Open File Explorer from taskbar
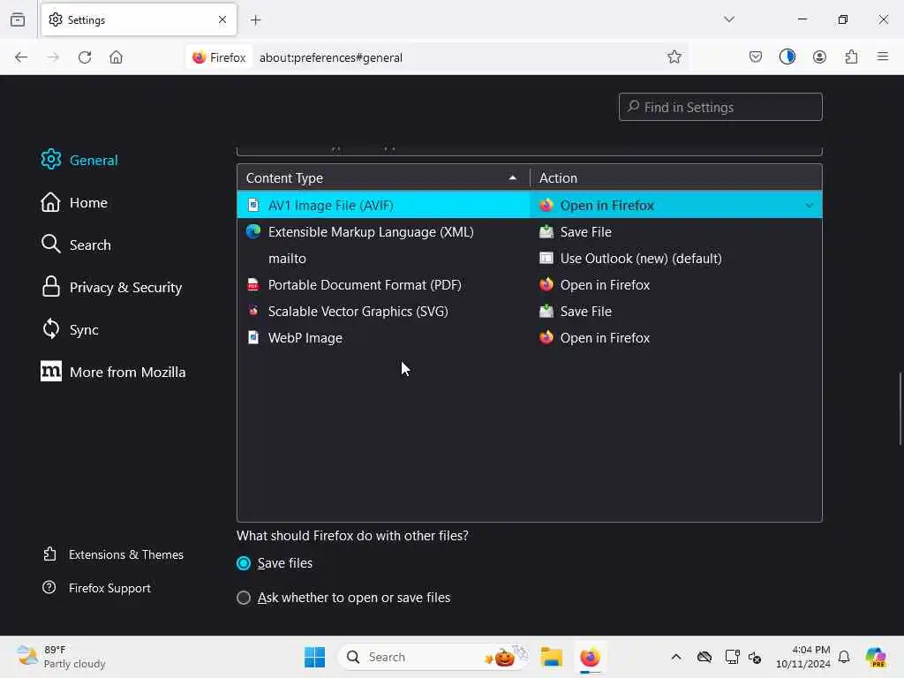Screen dimensions: 904x678 (551, 657)
